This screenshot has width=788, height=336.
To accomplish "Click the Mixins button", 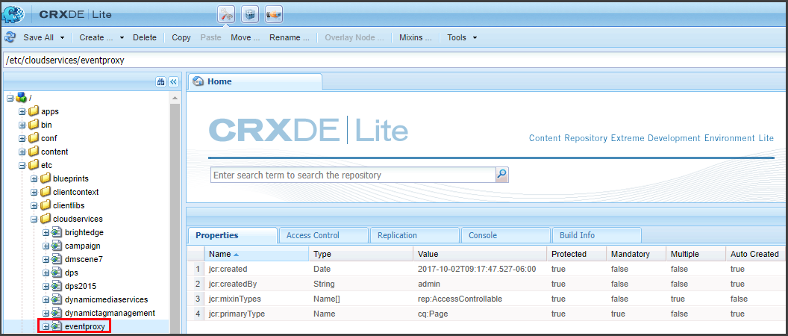I will point(415,37).
